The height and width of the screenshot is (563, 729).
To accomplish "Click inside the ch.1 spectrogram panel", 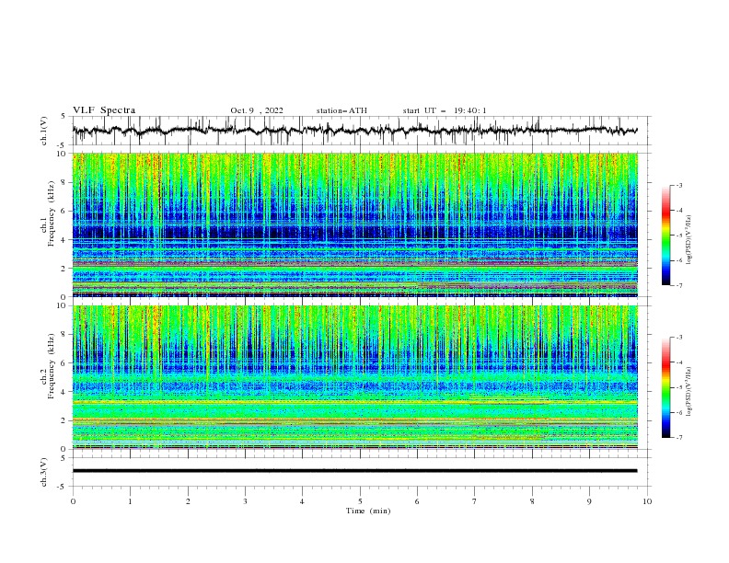I will (x=354, y=224).
